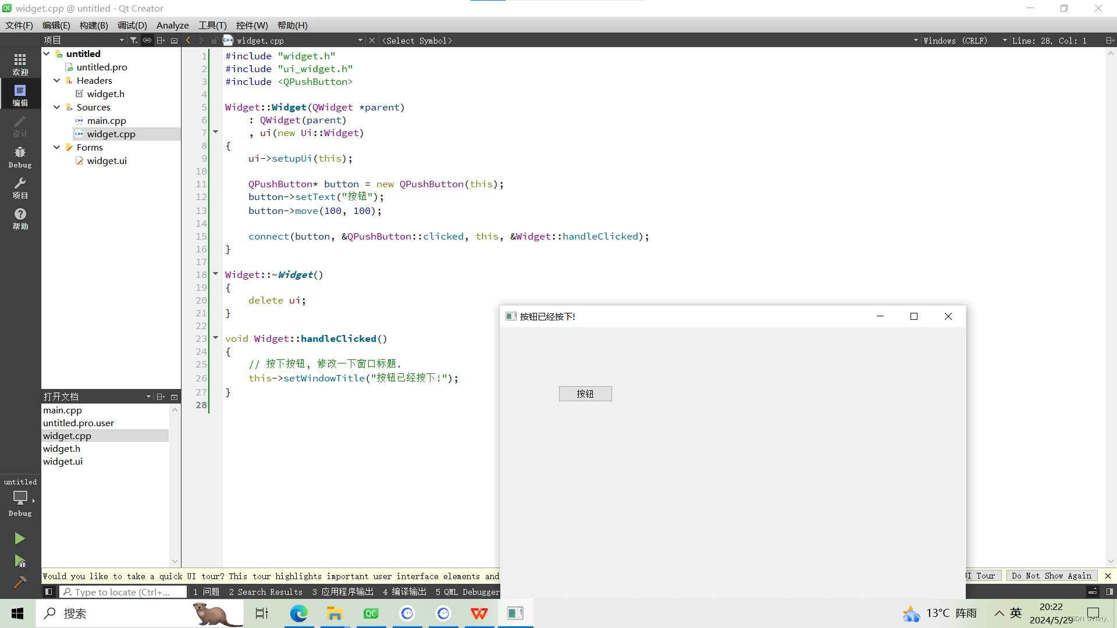
Task: Click the green Run button
Action: coord(20,538)
